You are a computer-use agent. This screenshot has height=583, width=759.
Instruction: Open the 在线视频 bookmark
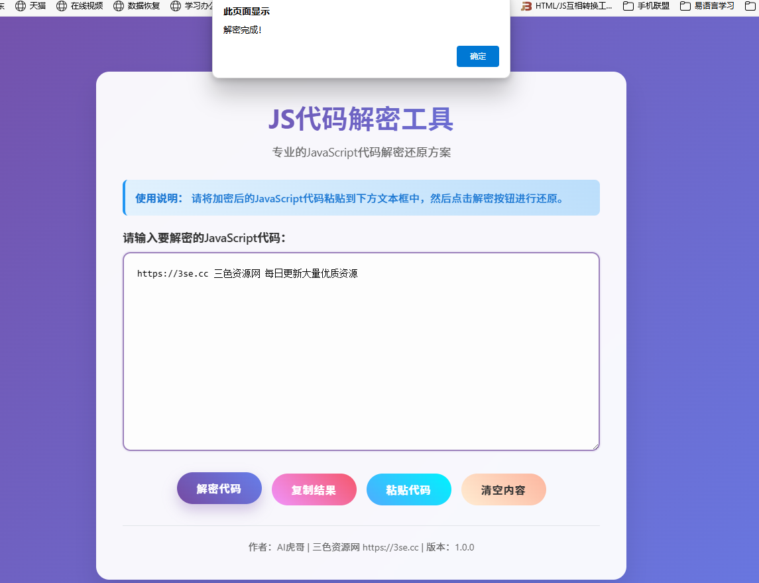click(x=87, y=7)
